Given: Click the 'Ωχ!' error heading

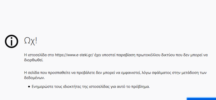Looking at the screenshot, I should pyautogui.click(x=31, y=41).
